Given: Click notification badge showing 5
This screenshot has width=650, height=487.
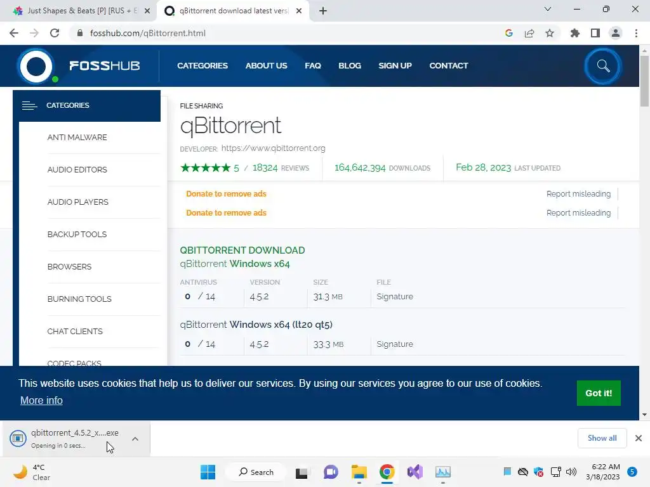Looking at the screenshot, I should (632, 472).
